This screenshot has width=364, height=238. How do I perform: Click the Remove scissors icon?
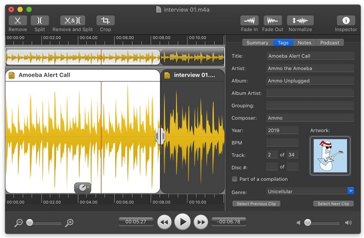click(x=18, y=20)
